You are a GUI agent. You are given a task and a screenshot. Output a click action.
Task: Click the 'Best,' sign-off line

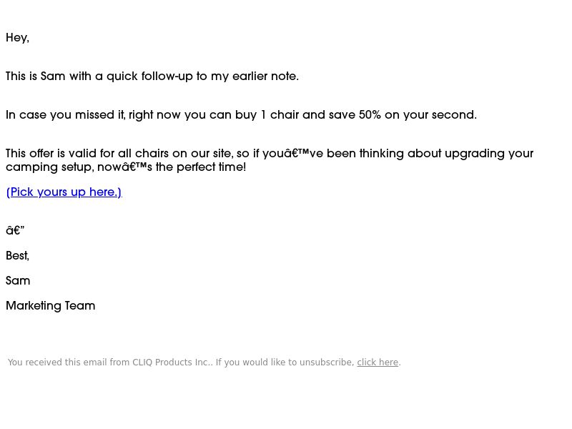pos(17,256)
